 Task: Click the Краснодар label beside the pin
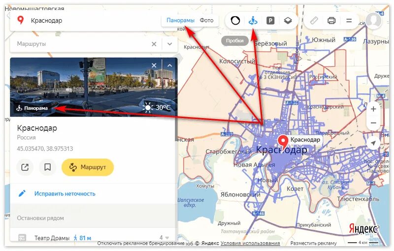tap(305, 139)
